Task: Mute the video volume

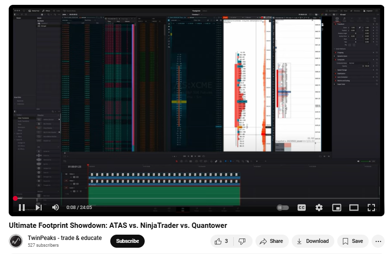Action: coord(56,208)
